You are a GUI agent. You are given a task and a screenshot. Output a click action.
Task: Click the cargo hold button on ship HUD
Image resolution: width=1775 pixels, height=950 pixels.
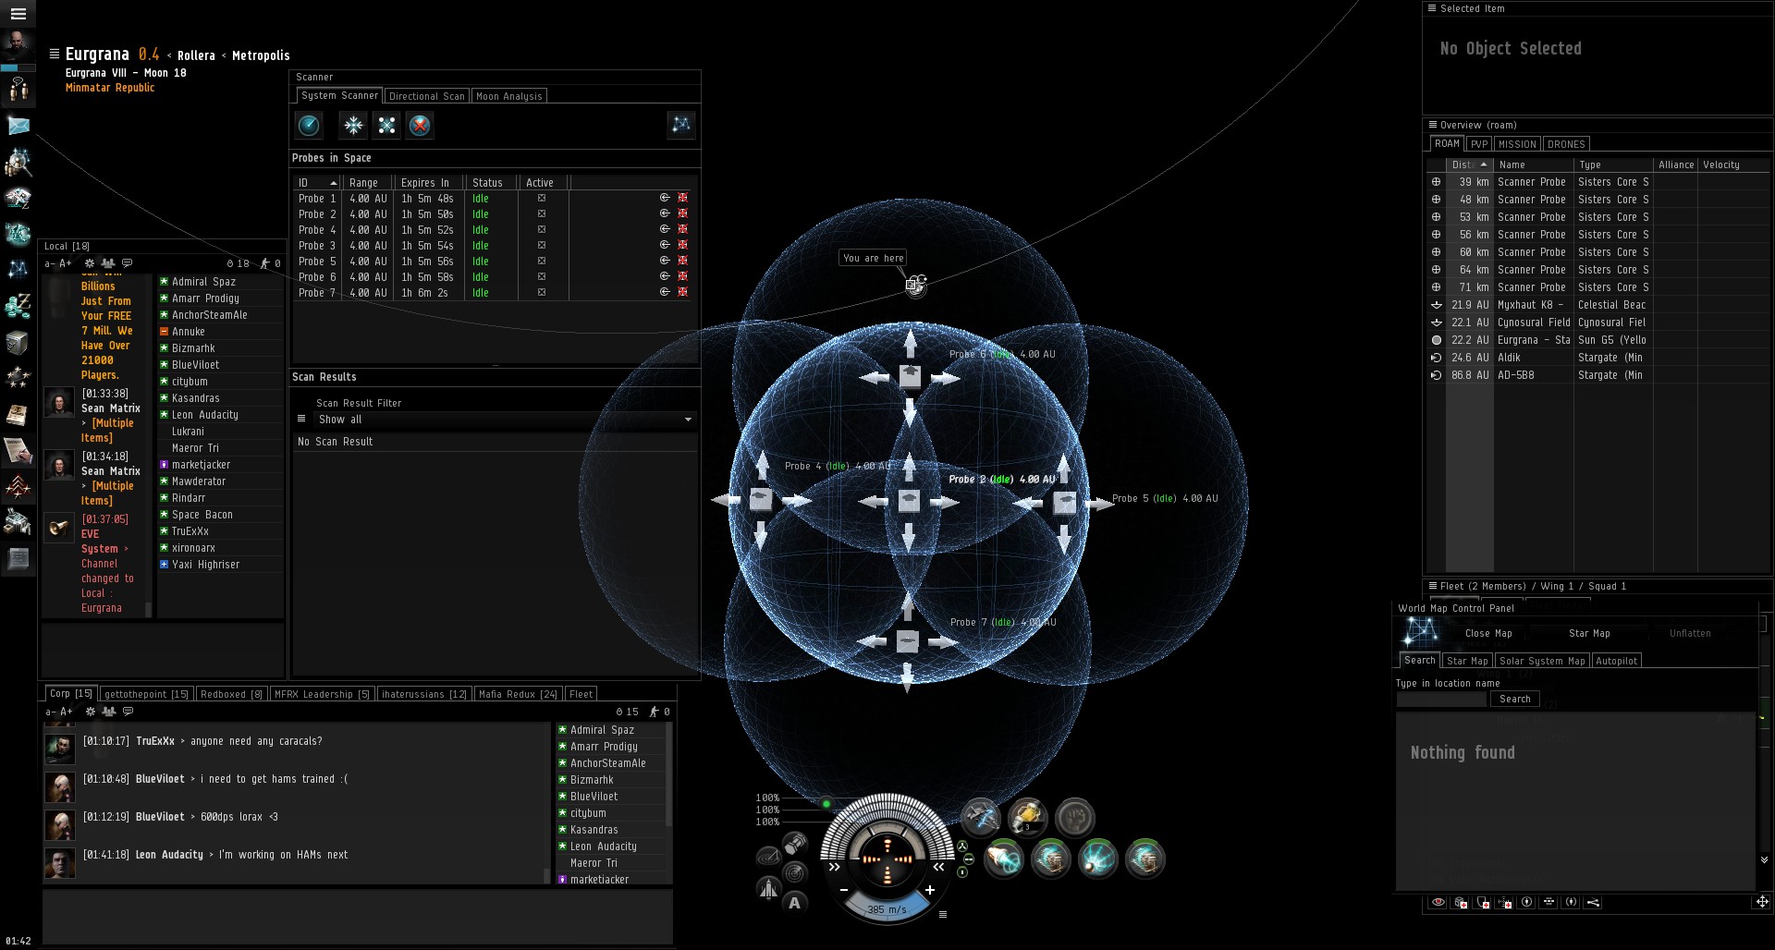[x=794, y=843]
